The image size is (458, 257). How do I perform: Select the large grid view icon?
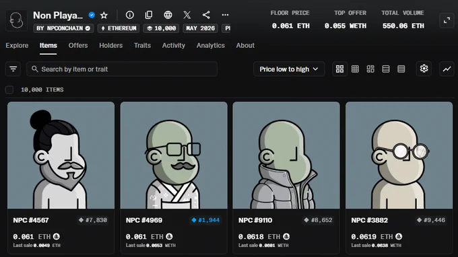tap(339, 69)
